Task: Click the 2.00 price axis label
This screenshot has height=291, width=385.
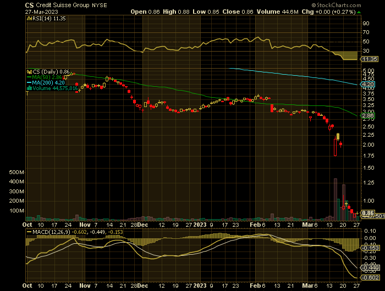Action: click(x=369, y=144)
